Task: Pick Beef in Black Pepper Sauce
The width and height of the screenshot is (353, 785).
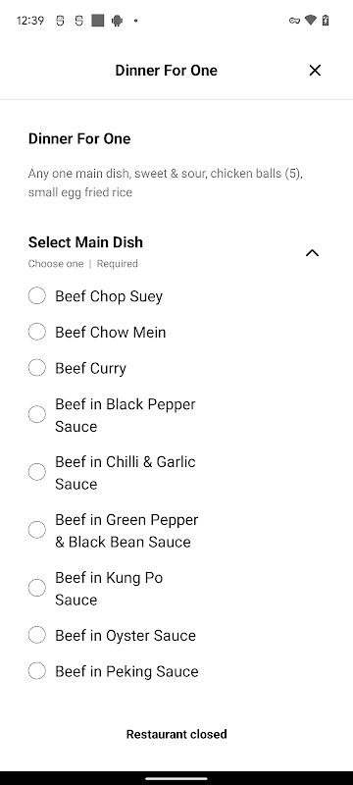Action: click(37, 414)
